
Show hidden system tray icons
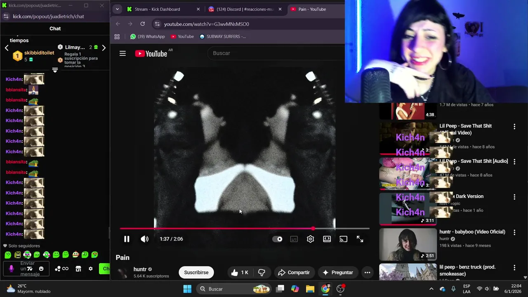pyautogui.click(x=431, y=289)
